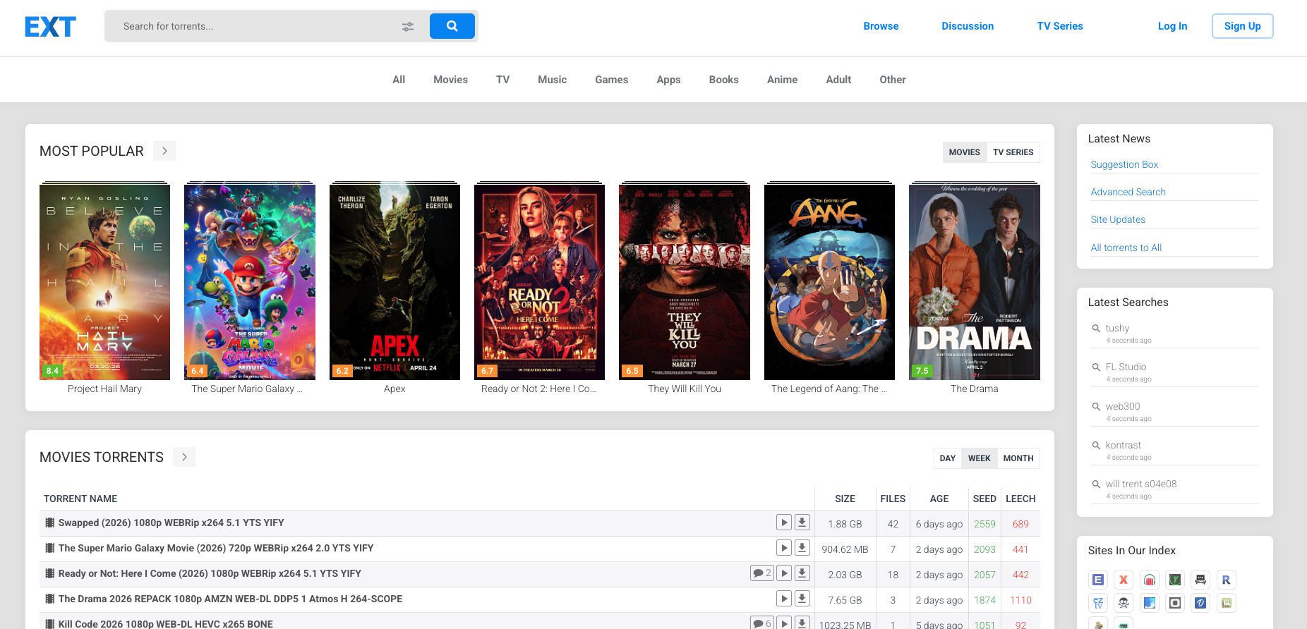This screenshot has width=1307, height=629.
Task: Open They Will Kill You poster
Action: [685, 282]
